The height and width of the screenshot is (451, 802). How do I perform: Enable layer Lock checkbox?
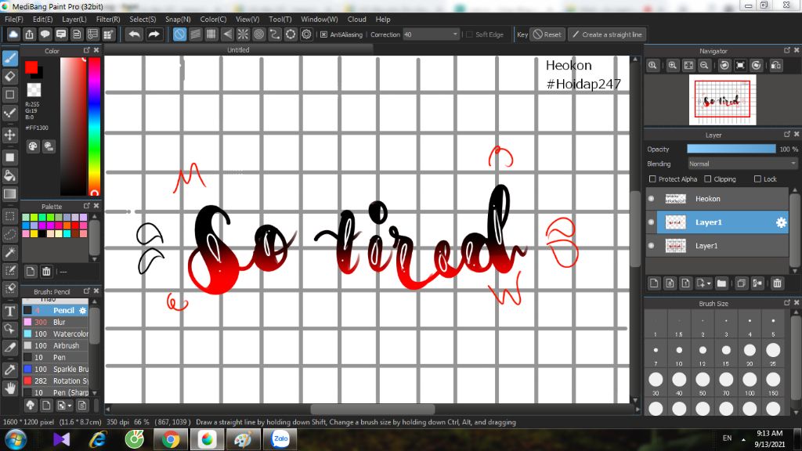757,179
